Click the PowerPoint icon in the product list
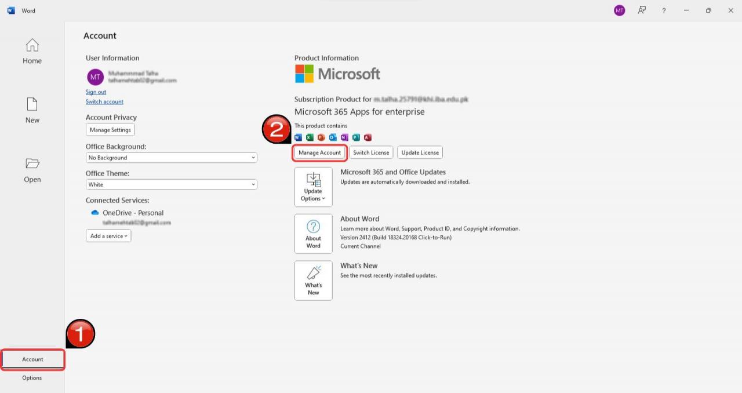 click(x=321, y=137)
